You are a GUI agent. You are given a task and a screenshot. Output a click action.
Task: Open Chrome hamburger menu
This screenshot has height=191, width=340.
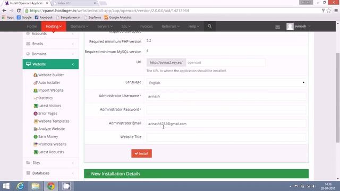tap(336, 11)
